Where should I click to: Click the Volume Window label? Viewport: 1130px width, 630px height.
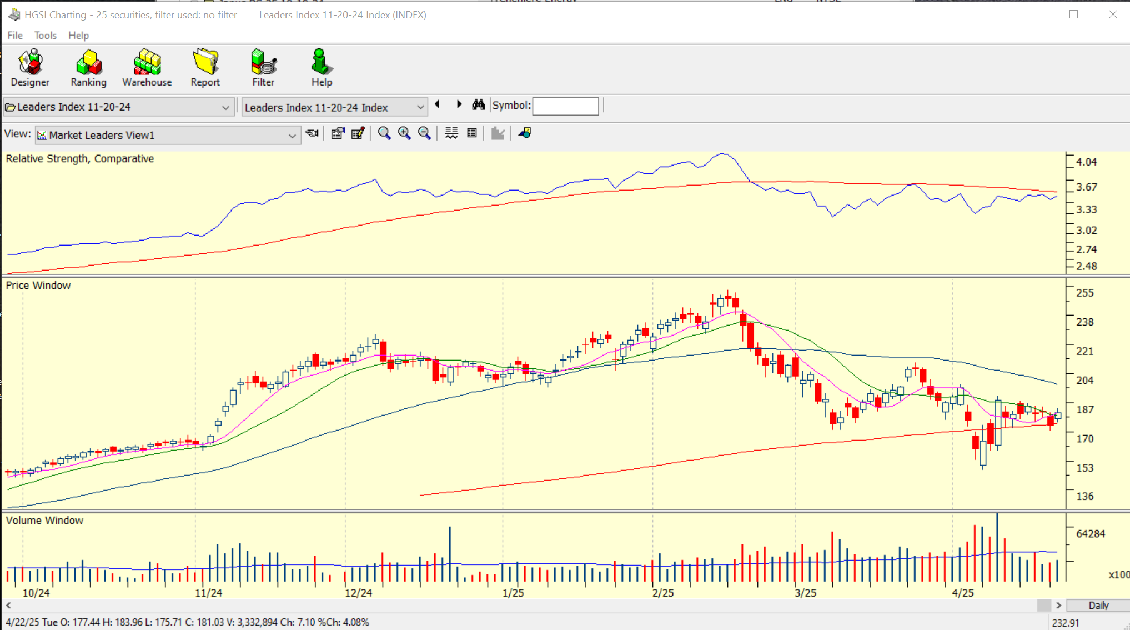click(44, 521)
